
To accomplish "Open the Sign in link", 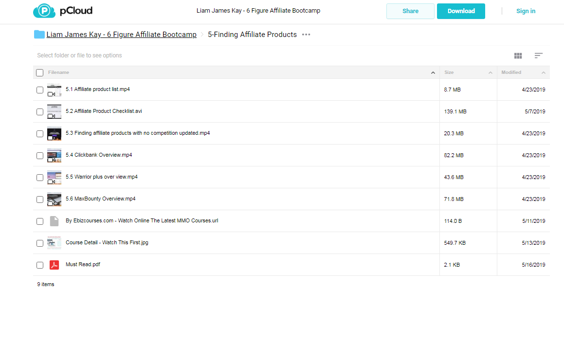I will point(526,11).
